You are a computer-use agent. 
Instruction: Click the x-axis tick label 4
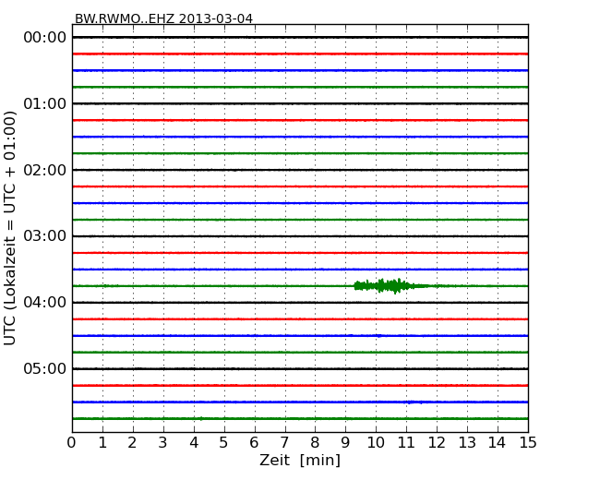coord(194,443)
